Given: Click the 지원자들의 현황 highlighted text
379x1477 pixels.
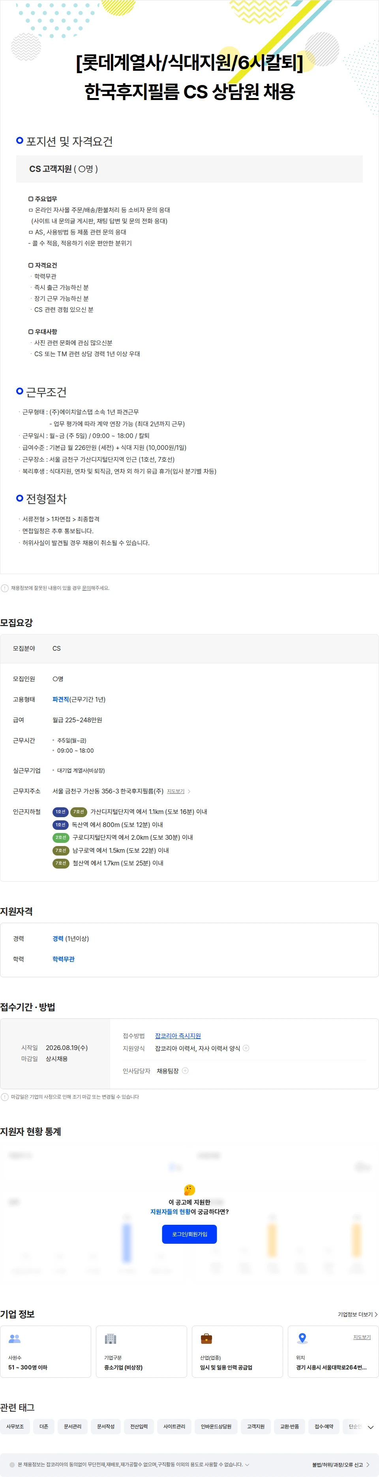Looking at the screenshot, I should 170,1212.
